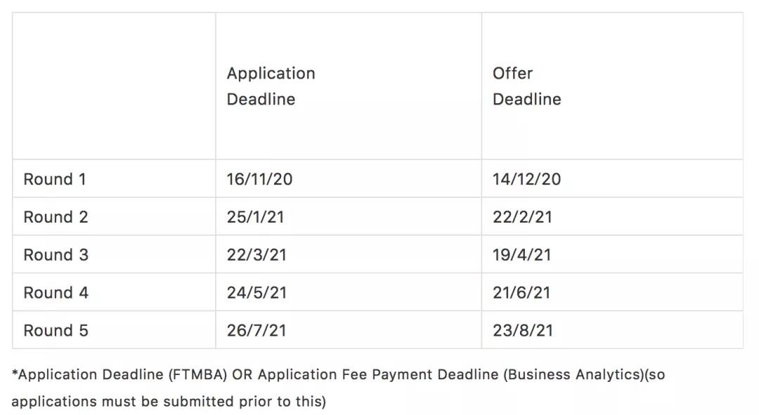The width and height of the screenshot is (759, 415).
Task: Click the Round 4 row label
Action: point(56,293)
